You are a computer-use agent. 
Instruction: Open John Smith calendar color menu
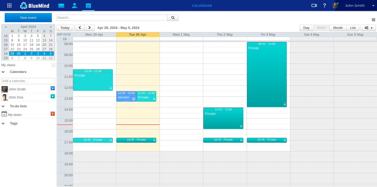click(x=53, y=88)
